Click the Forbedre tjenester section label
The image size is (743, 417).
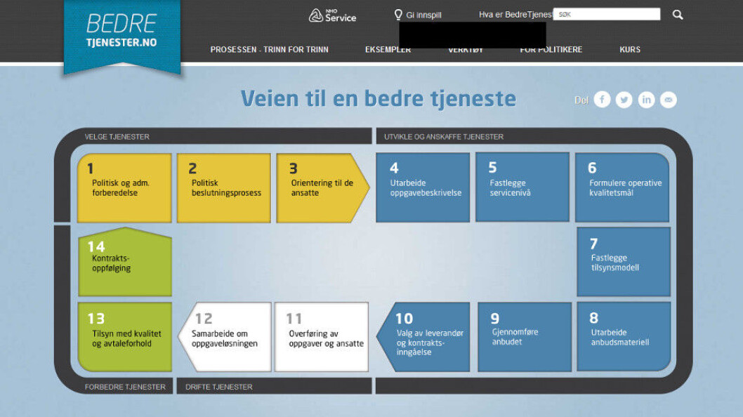(125, 387)
